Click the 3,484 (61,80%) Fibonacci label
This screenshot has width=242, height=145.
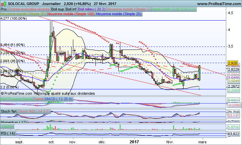(12, 45)
